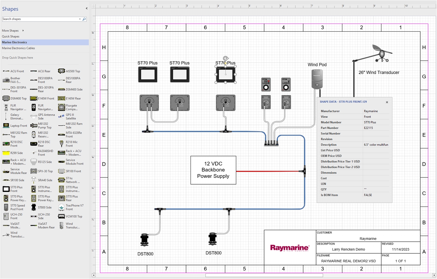Click the QTY value field in Shape Data
Viewport: 437px width, 279px height.
pyautogui.click(x=376, y=189)
